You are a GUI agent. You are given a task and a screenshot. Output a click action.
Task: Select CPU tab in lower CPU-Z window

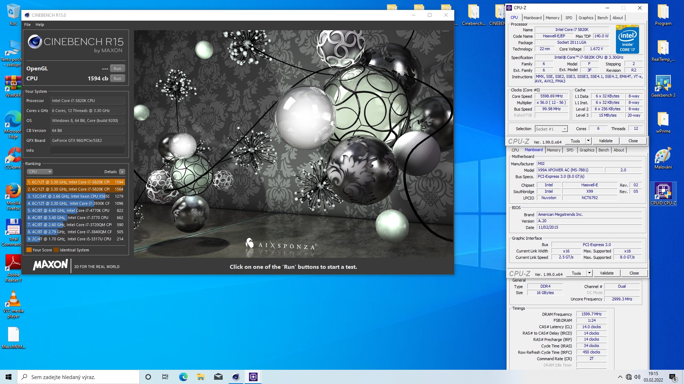coord(515,150)
